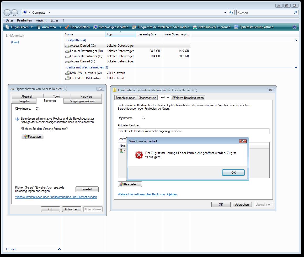Open the address bar history dropdown

click(x=225, y=13)
